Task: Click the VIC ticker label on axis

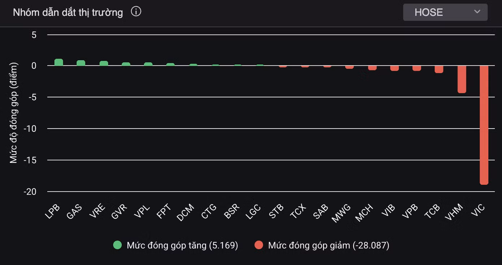Action: 478,210
